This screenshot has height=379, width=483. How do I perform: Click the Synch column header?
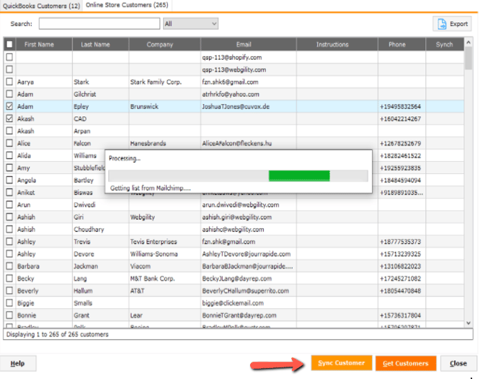pyautogui.click(x=444, y=45)
